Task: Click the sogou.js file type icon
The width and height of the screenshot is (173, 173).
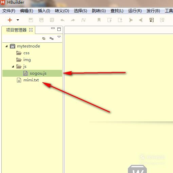Action: click(25, 73)
